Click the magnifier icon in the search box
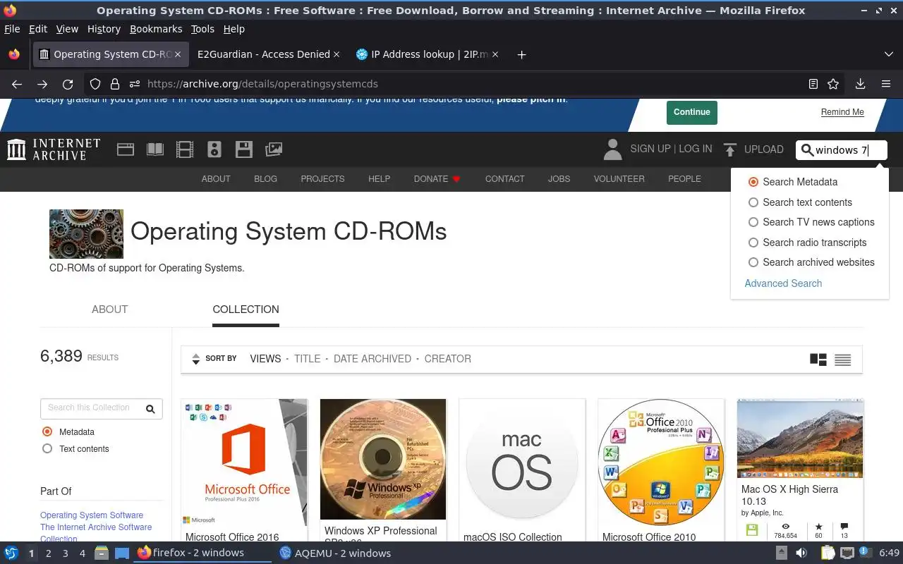Image resolution: width=903 pixels, height=564 pixels. pos(807,149)
